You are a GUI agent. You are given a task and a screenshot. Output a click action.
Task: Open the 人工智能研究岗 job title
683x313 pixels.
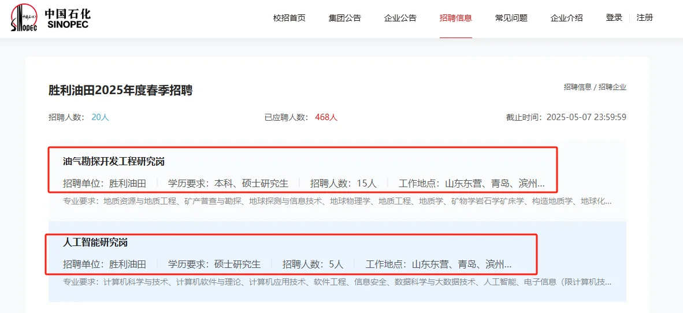[95, 243]
